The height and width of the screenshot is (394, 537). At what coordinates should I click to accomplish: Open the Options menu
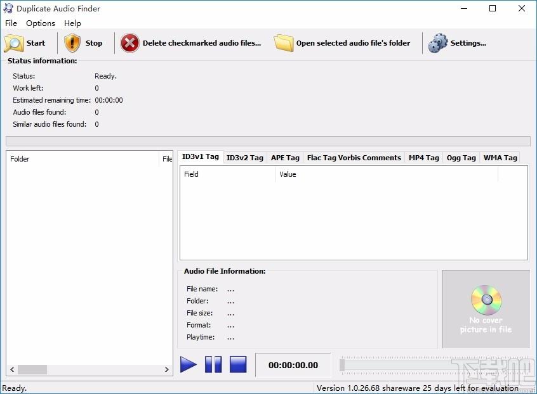point(41,23)
